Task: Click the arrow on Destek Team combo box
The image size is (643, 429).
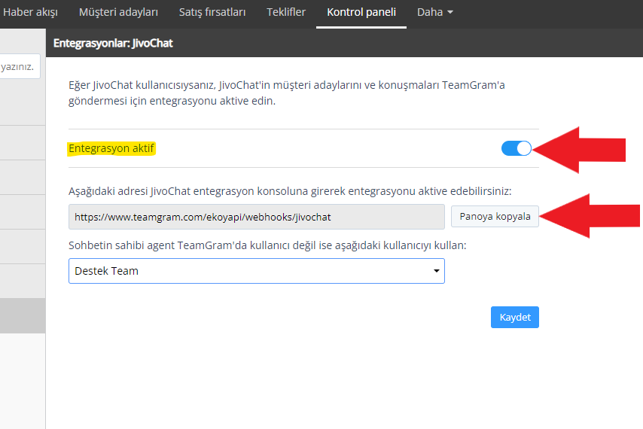Action: (x=437, y=271)
